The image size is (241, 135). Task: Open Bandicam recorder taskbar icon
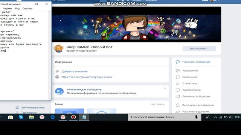73,117
